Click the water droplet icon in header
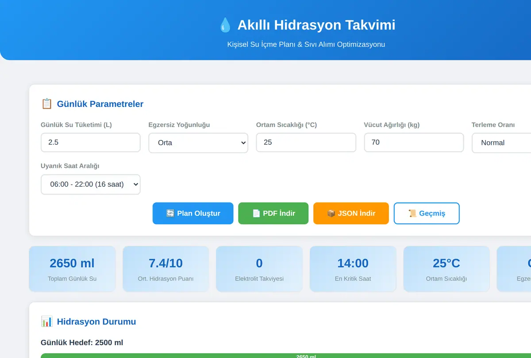This screenshot has height=358, width=531. coord(225,25)
